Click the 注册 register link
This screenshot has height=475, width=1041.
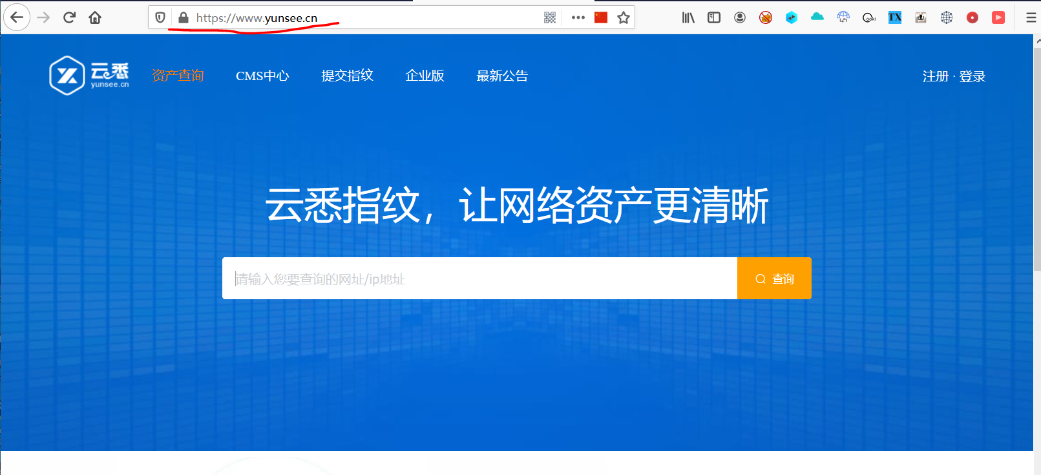pos(935,76)
